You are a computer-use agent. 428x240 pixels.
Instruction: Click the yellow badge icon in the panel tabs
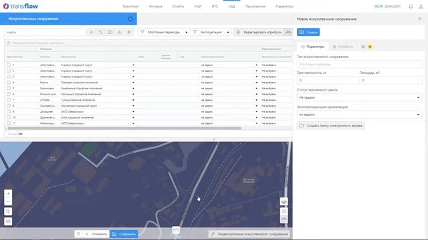pos(370,47)
